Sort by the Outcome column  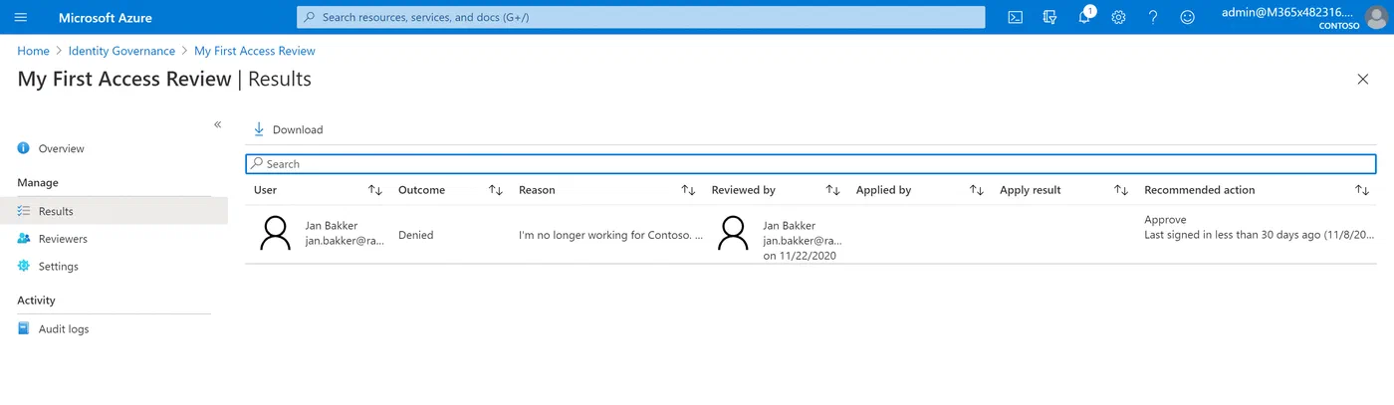click(x=496, y=190)
